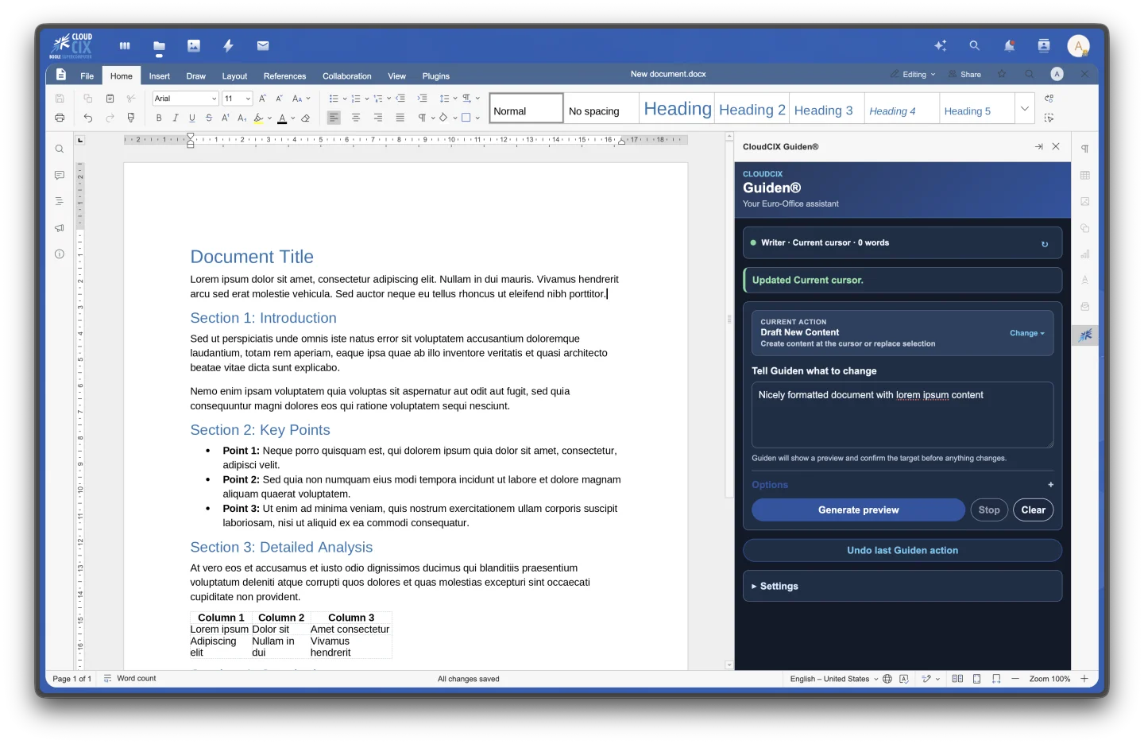This screenshot has height=744, width=1144.
Task: Click the Select all icon beside styles
Action: coord(1049,118)
